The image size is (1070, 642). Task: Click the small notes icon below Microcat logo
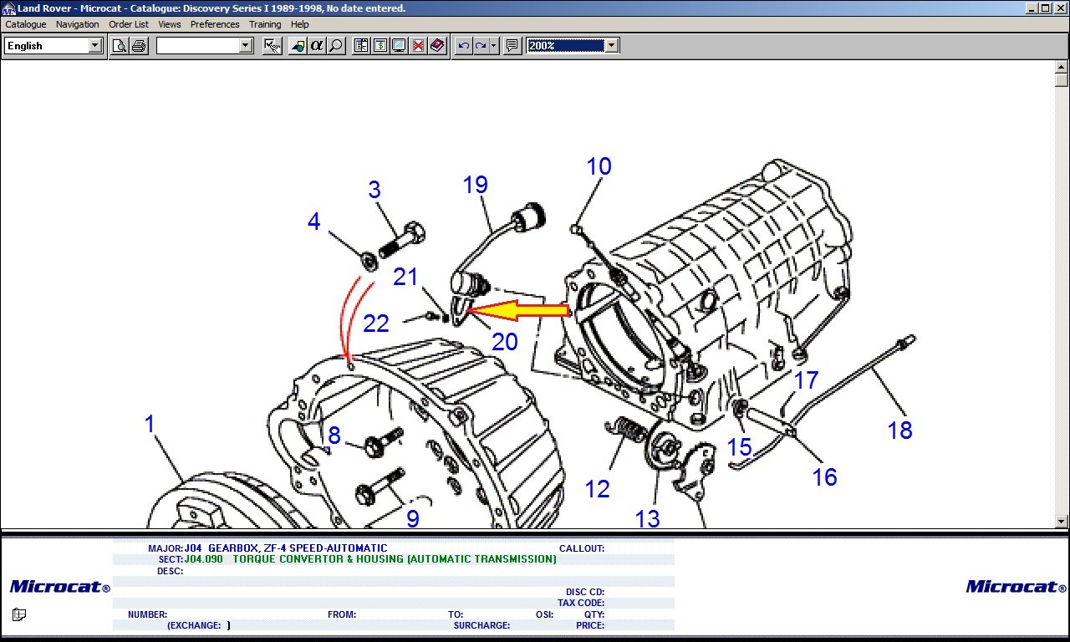click(19, 615)
